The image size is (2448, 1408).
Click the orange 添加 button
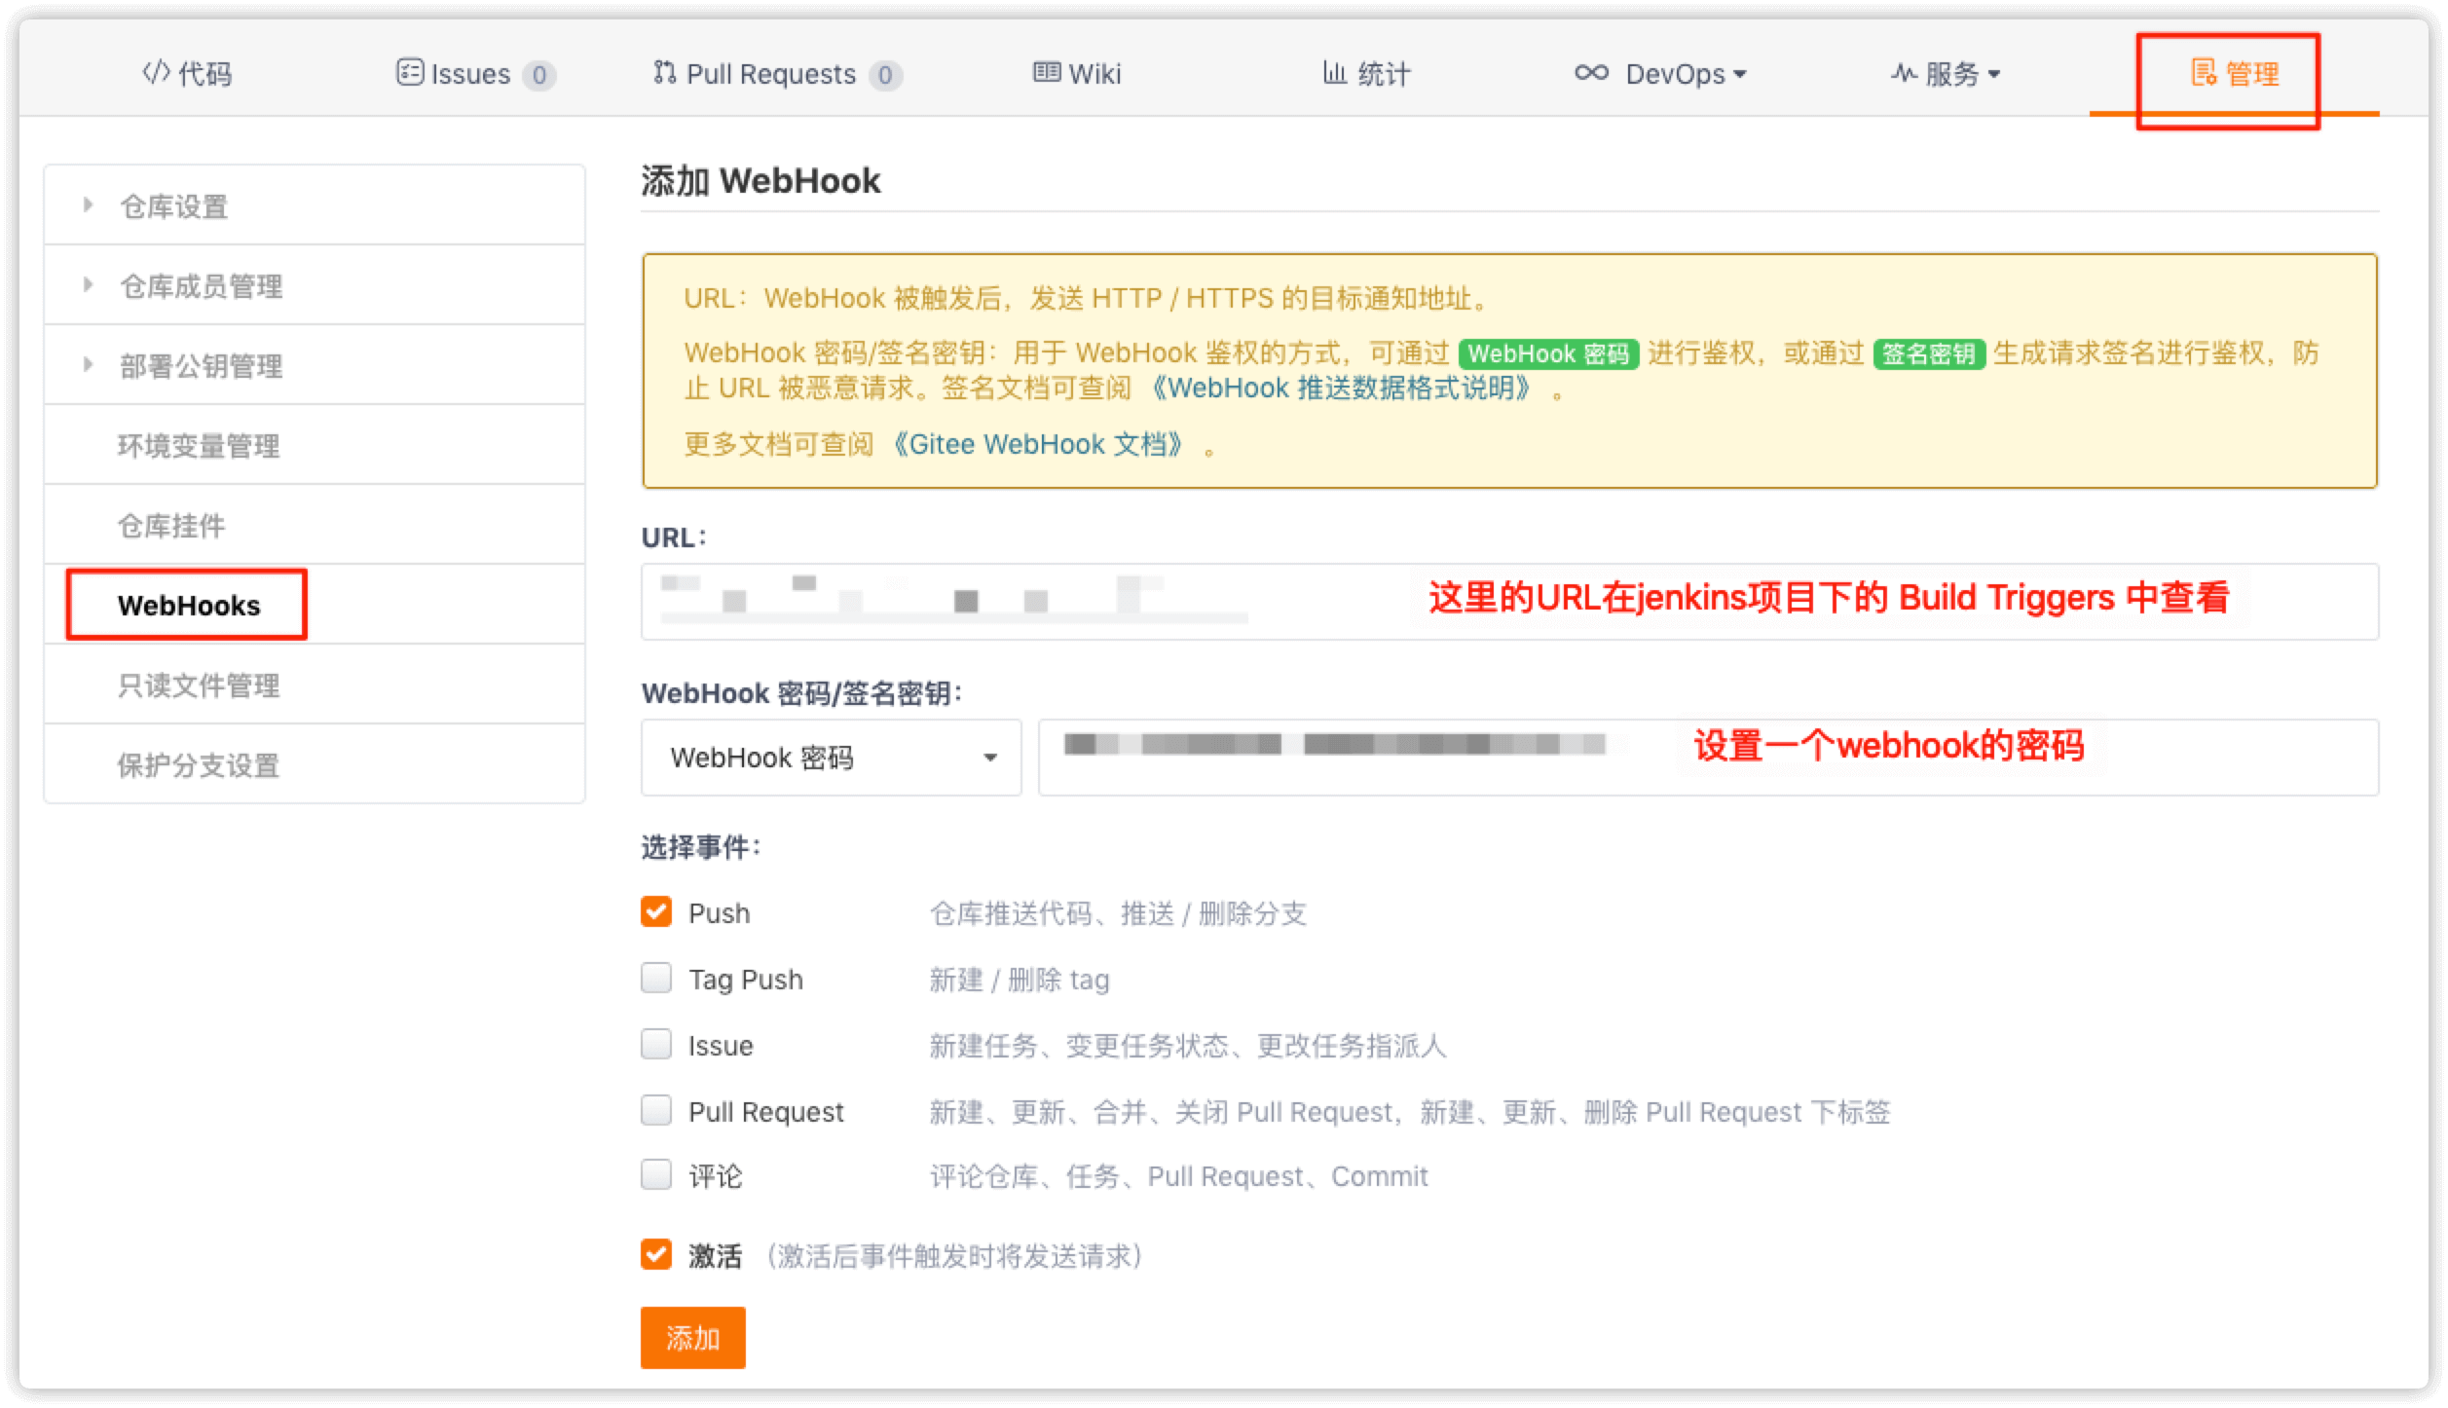[692, 1338]
